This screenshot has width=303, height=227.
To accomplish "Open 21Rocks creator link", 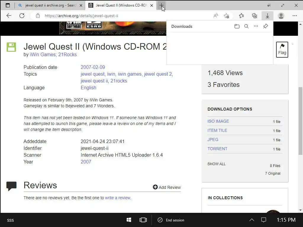I will pyautogui.click(x=67, y=55).
